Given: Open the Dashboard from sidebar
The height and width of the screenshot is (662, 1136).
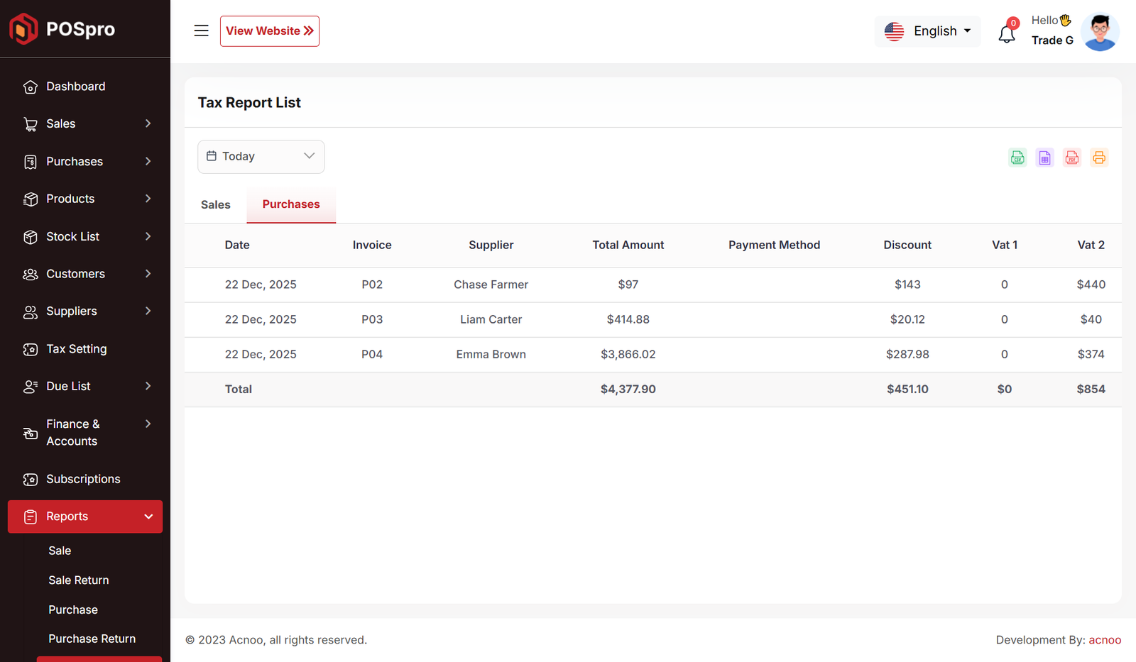Looking at the screenshot, I should click(x=75, y=87).
